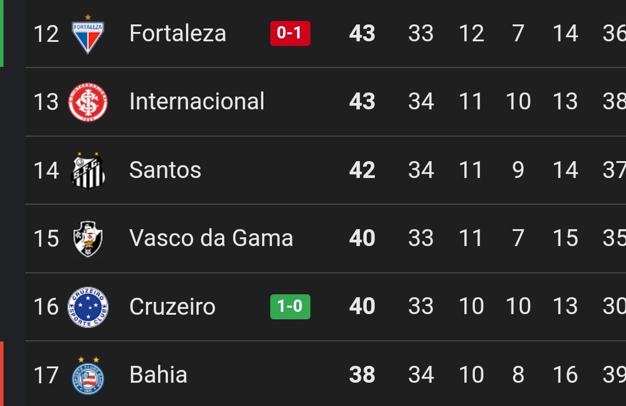Click rank number 13 for Internacional
The height and width of the screenshot is (406, 626).
pos(46,102)
